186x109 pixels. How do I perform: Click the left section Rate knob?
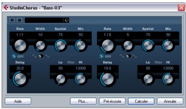pos(20,45)
